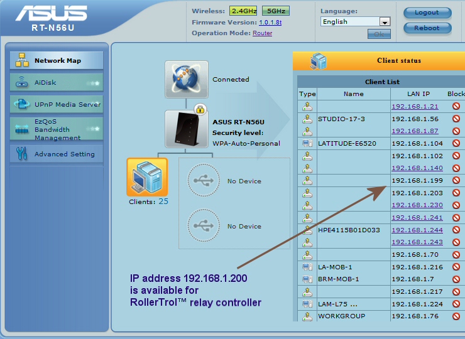Viewport: 465px width, 339px height.
Task: Click the Internet globe status icon
Action: (187, 80)
